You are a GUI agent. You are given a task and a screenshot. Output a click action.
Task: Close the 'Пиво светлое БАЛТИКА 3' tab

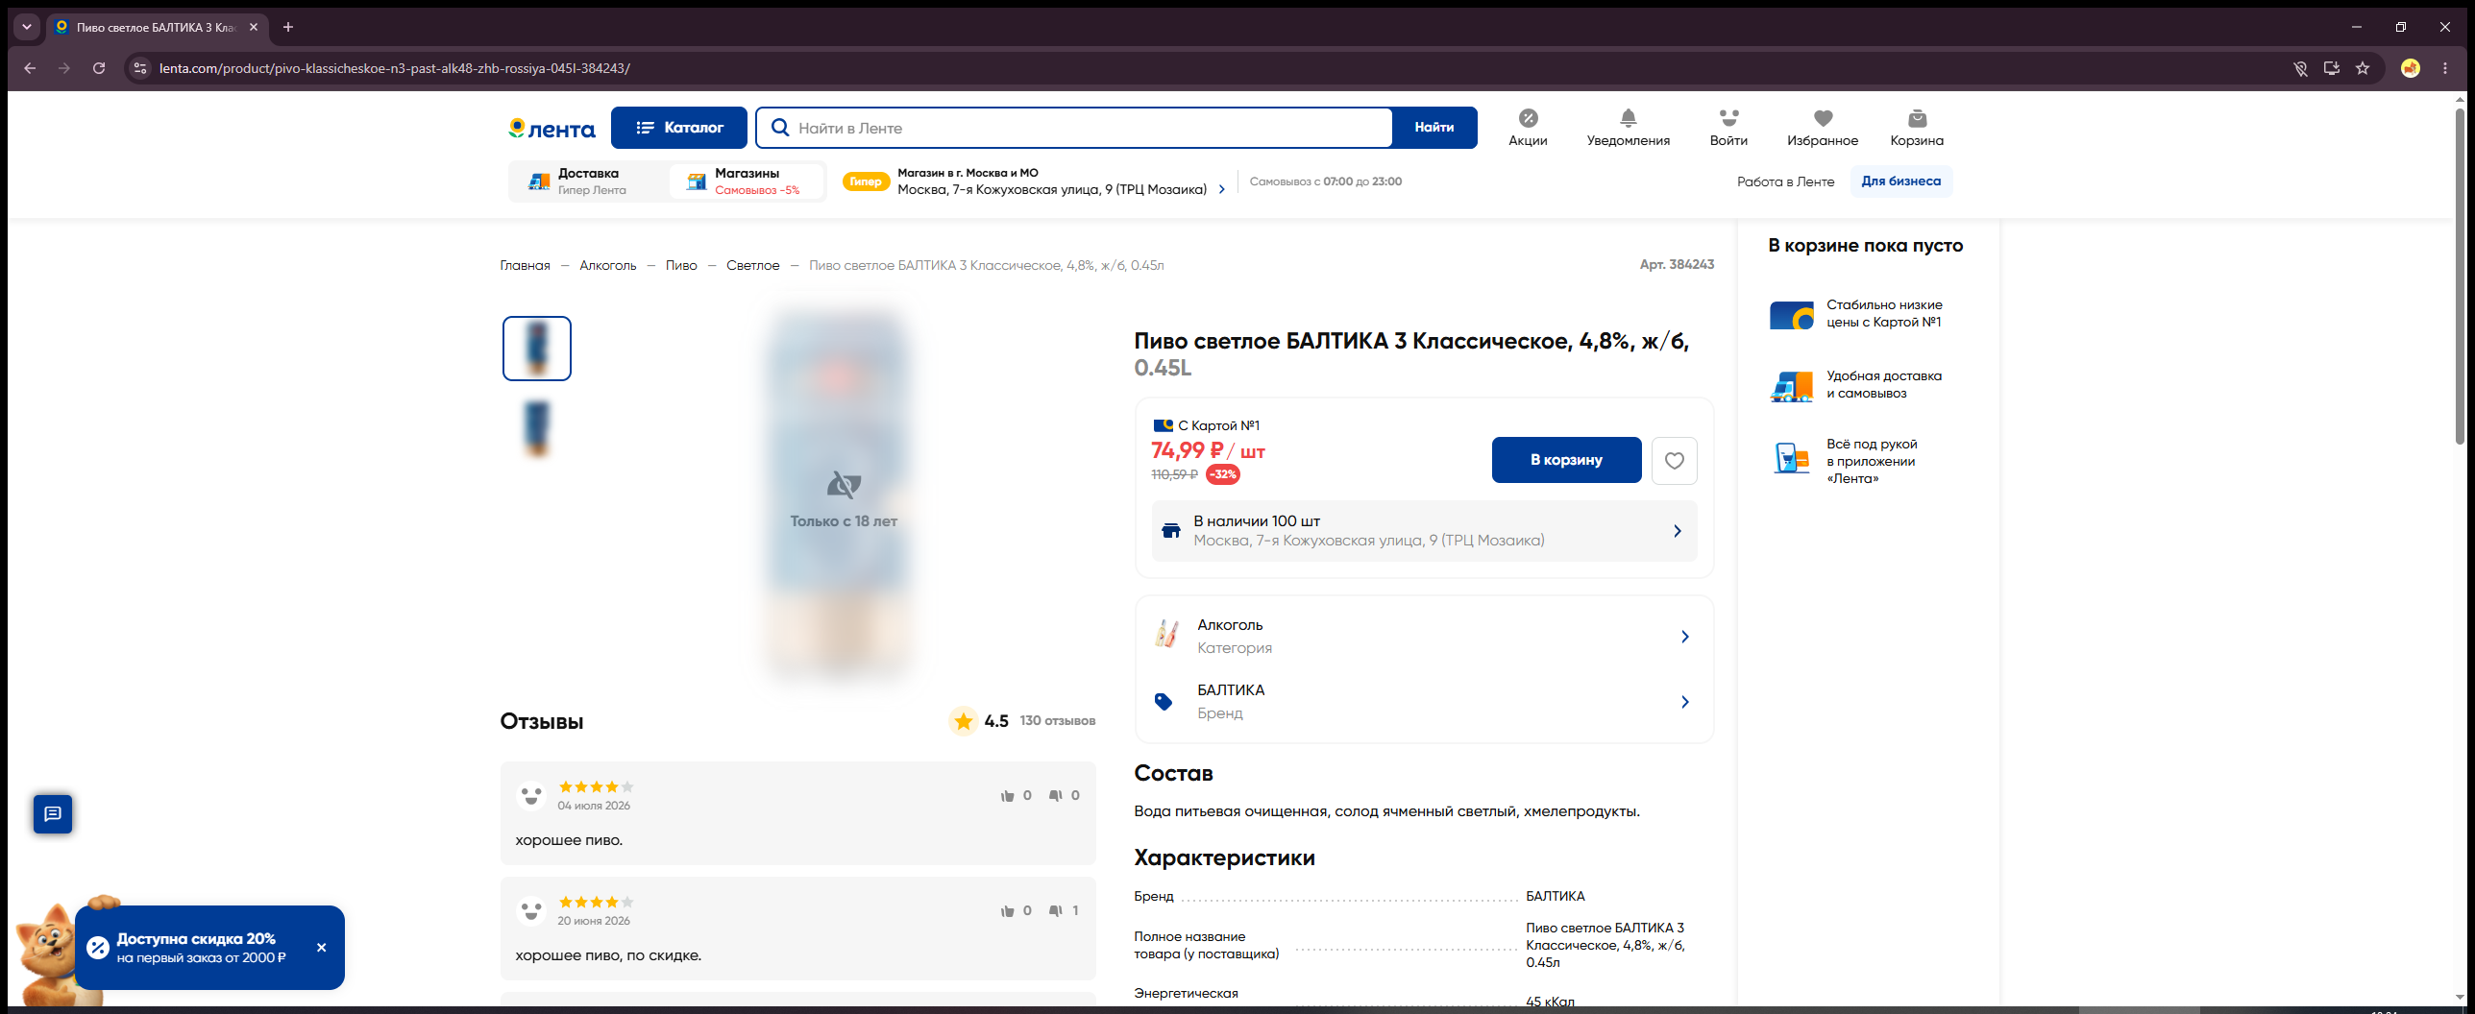click(254, 27)
